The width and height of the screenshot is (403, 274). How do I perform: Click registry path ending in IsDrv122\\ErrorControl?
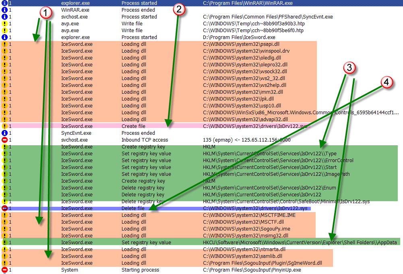point(278,161)
